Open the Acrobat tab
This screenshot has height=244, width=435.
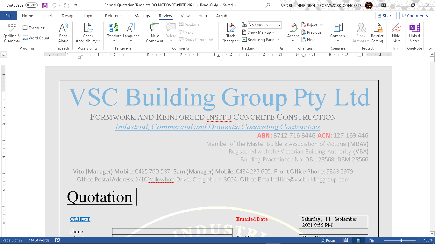pos(224,16)
